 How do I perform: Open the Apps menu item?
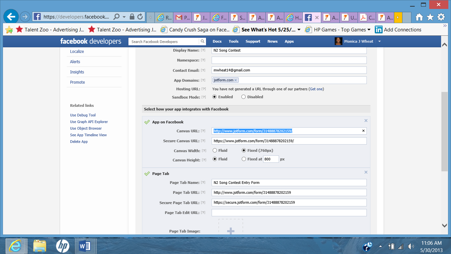coord(289,41)
